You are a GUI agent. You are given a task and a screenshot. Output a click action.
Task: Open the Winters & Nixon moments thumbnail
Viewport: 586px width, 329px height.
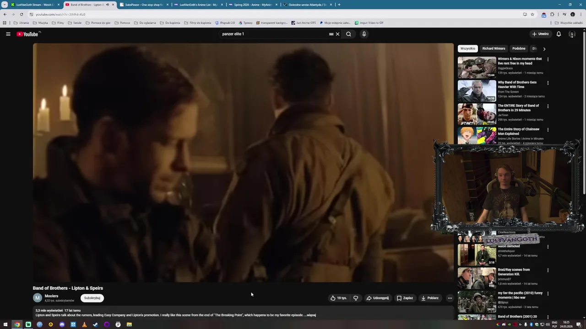477,67
